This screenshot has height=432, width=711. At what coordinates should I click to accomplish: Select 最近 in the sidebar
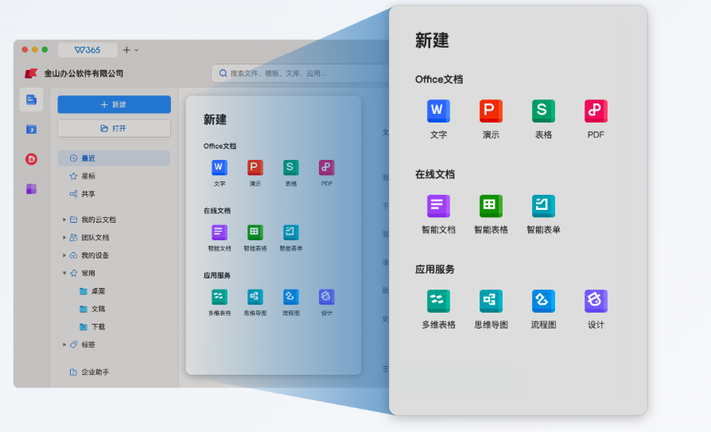[114, 158]
